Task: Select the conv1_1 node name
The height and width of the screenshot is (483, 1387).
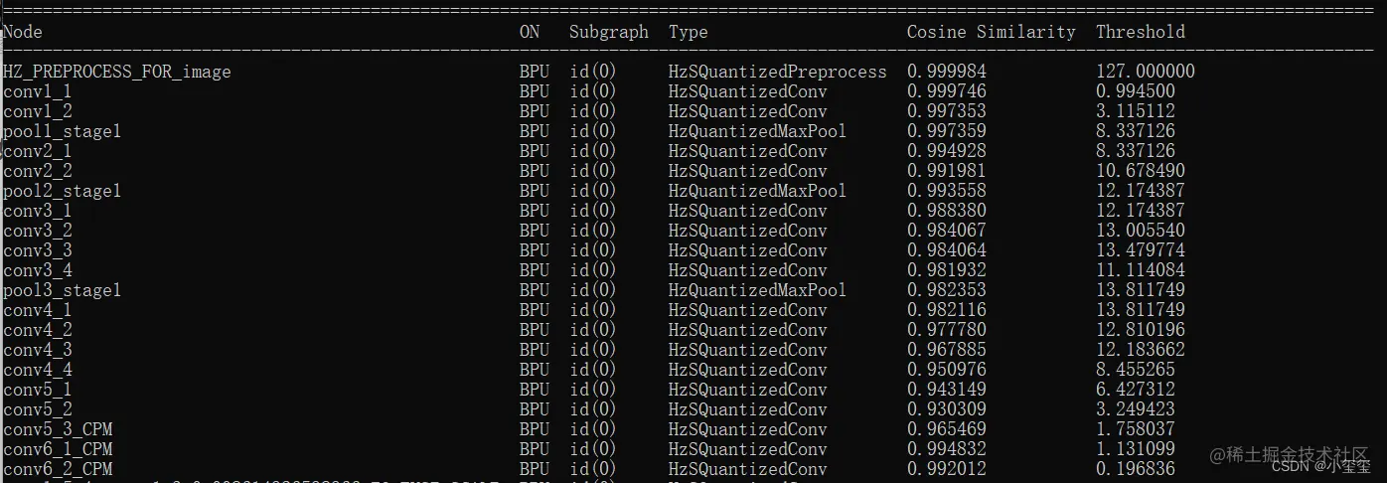Action: click(38, 91)
